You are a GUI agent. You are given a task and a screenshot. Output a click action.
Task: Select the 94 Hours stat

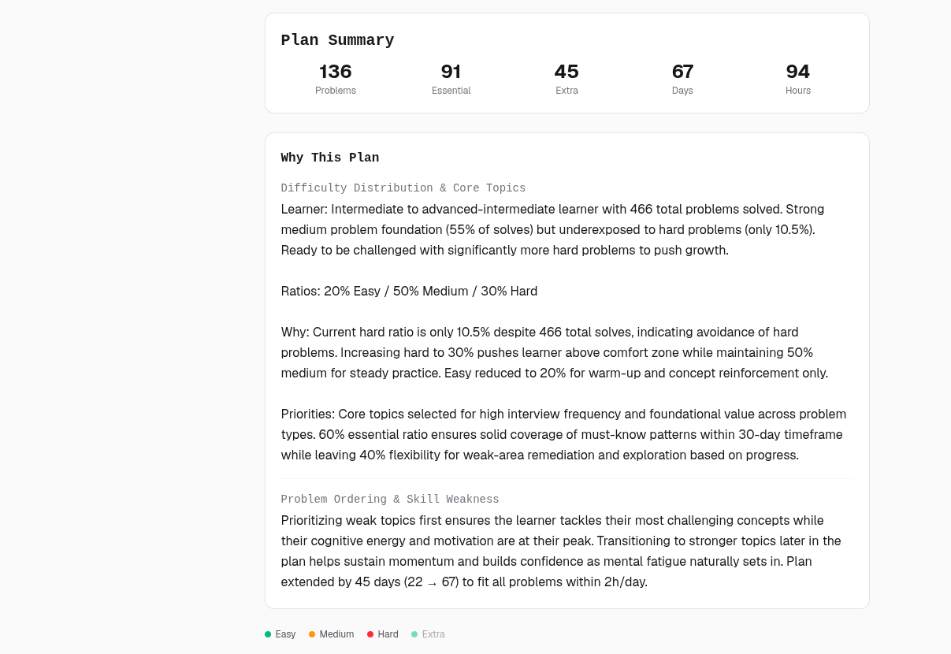click(798, 79)
